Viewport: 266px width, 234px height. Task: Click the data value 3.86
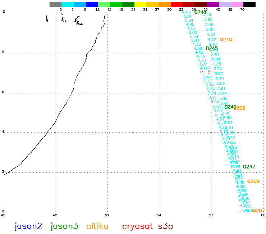pos(216,107)
